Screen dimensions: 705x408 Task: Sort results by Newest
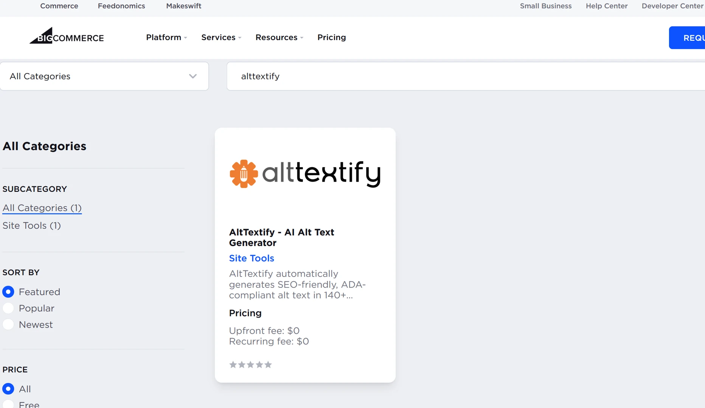tap(8, 324)
